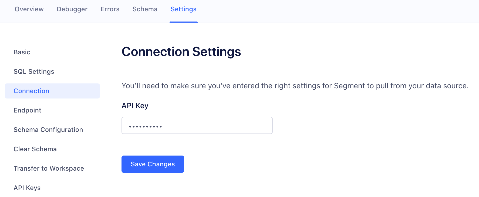This screenshot has width=479, height=197.
Task: Click the Segment data source instruction text
Action: tap(295, 86)
